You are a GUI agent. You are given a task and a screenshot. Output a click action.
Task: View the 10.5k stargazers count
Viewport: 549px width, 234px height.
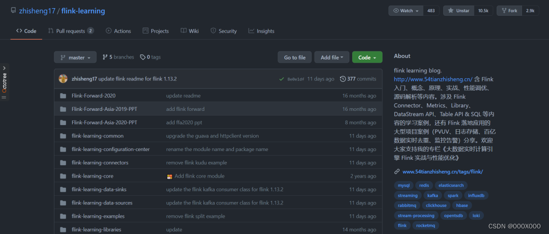coord(483,11)
